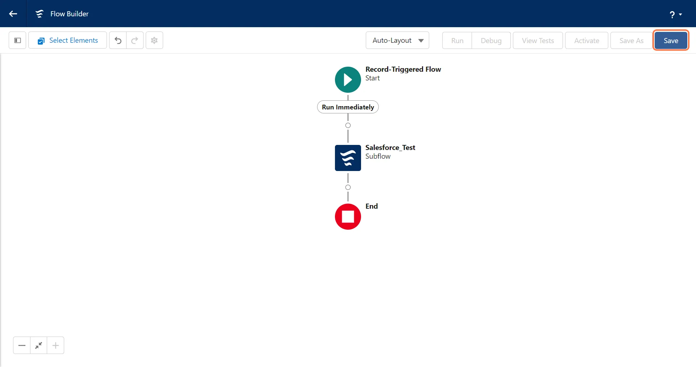
Task: Choose Save As
Action: (x=631, y=41)
